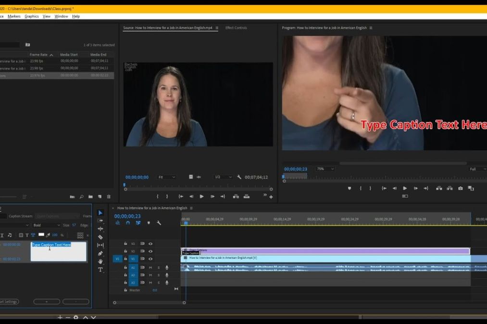The height and width of the screenshot is (324, 487).
Task: Select the Pen tool
Action: pyautogui.click(x=100, y=253)
